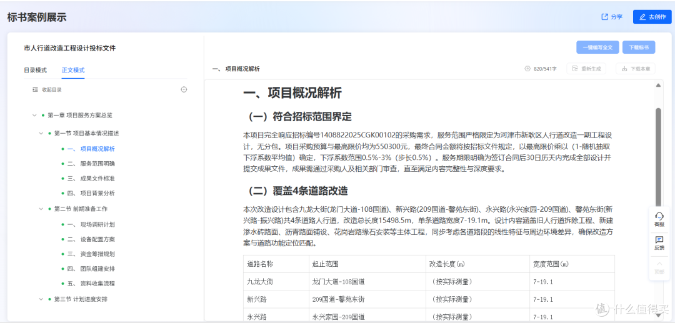The height and width of the screenshot is (323, 675).
Task: Click table cell 新兴路
Action: coord(257,299)
